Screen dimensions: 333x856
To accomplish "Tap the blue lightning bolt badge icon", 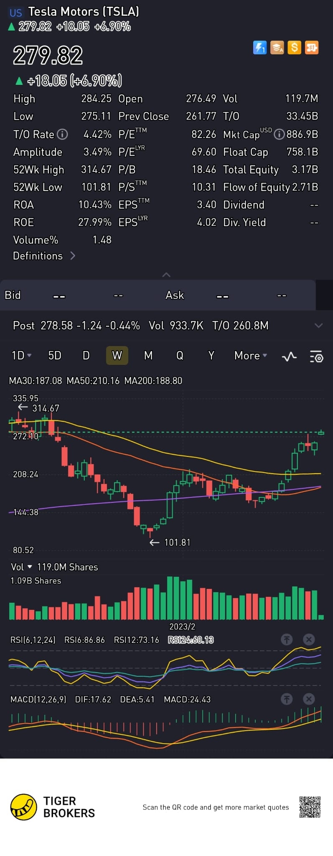I will point(260,48).
